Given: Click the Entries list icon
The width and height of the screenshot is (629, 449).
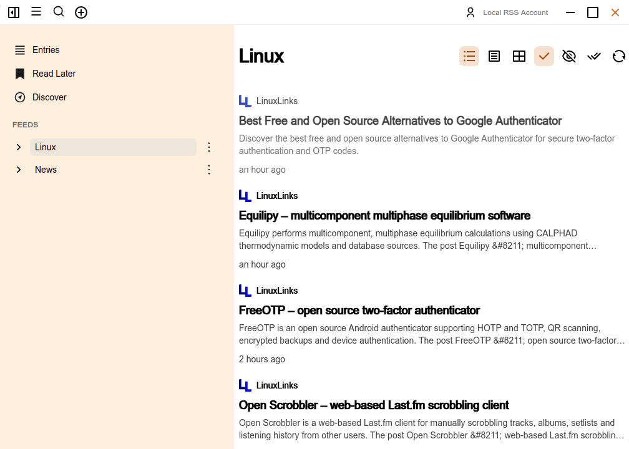Looking at the screenshot, I should 20,50.
